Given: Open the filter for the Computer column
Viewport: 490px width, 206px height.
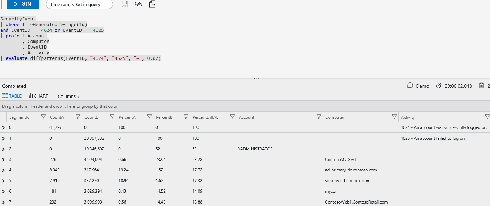Looking at the screenshot, I should click(x=395, y=117).
